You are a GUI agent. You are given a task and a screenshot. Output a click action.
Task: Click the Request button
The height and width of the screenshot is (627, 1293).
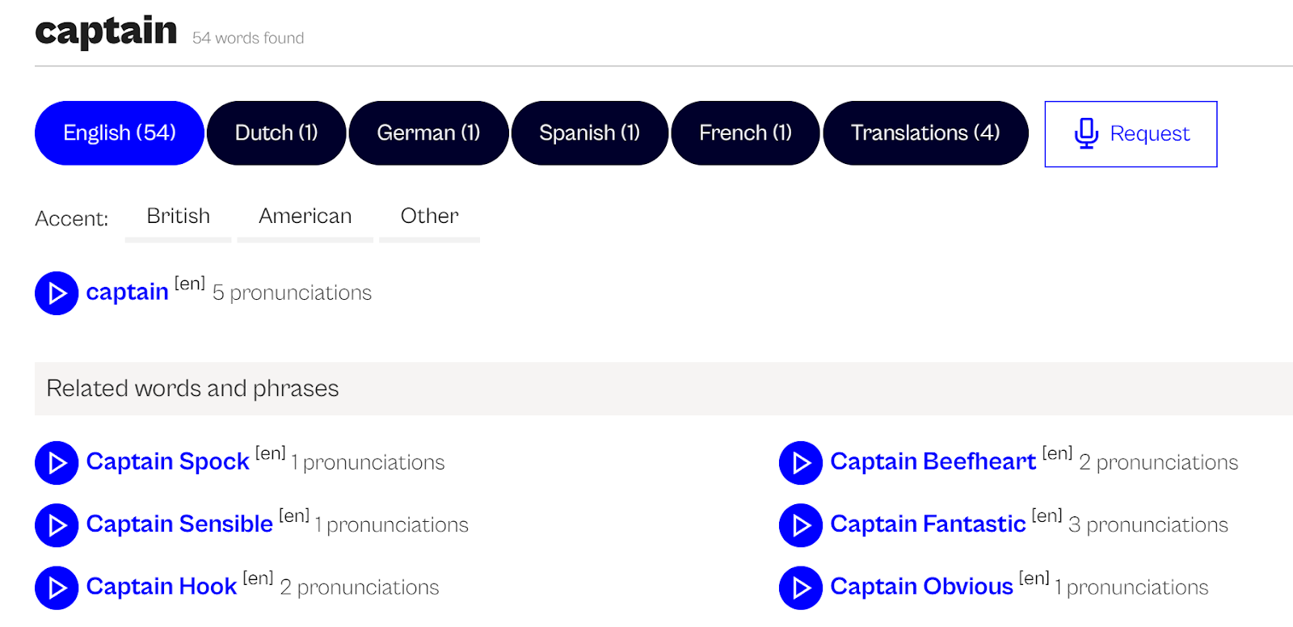pos(1130,133)
